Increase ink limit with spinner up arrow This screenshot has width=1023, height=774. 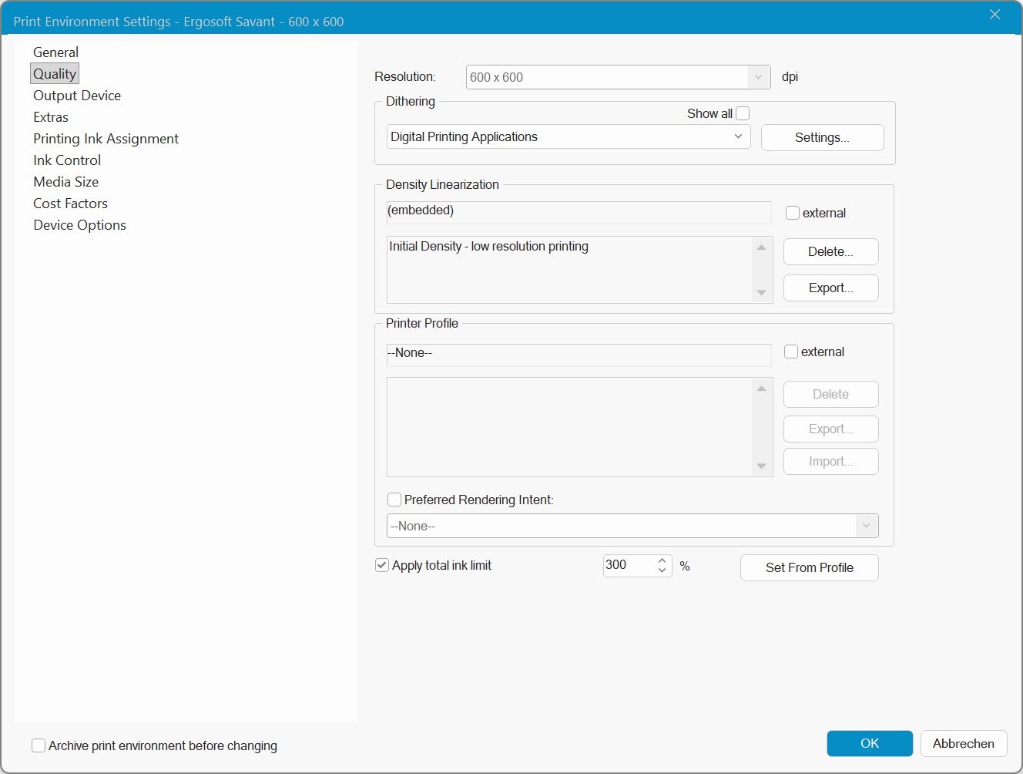click(662, 560)
